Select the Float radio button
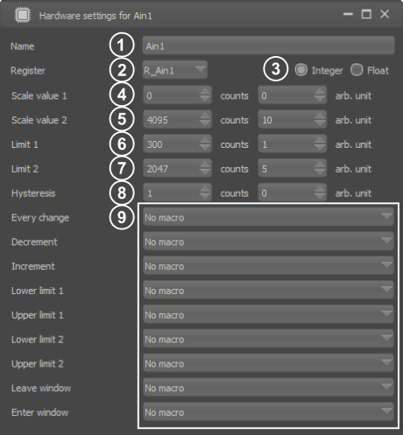 click(x=357, y=70)
